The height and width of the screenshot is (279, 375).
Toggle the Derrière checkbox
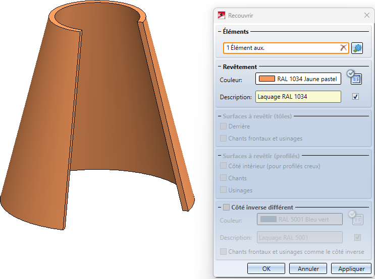coord(223,126)
